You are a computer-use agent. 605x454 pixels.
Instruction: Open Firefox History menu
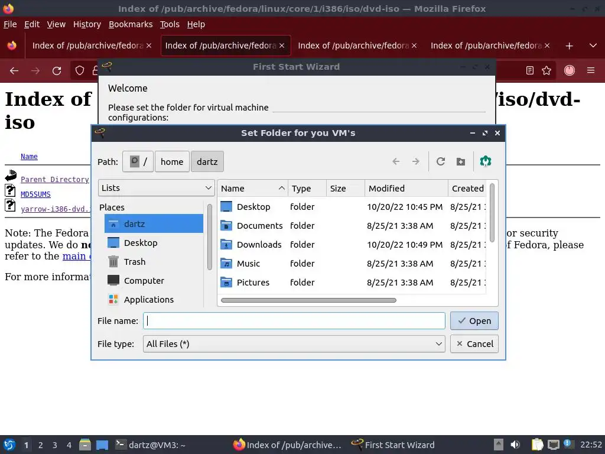(x=87, y=24)
